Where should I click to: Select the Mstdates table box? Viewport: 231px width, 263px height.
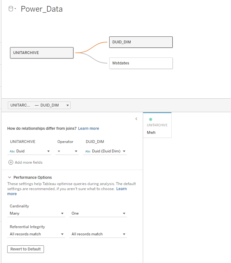tap(141, 63)
